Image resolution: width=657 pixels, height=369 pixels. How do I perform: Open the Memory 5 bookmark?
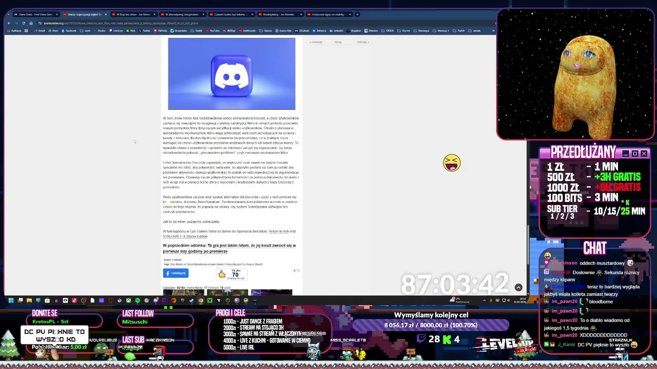(x=441, y=31)
